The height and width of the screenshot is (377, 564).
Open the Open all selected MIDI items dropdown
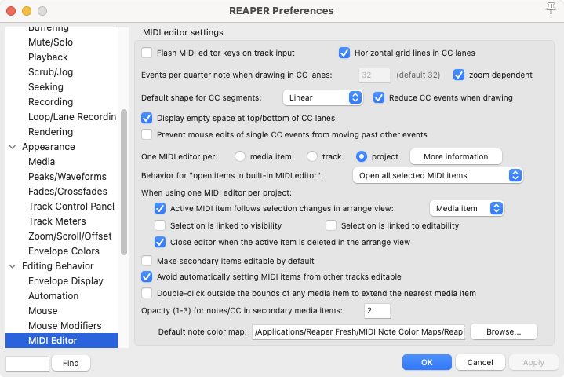click(x=437, y=175)
